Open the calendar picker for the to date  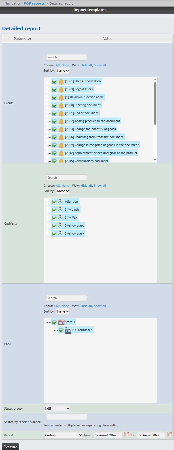170,434
